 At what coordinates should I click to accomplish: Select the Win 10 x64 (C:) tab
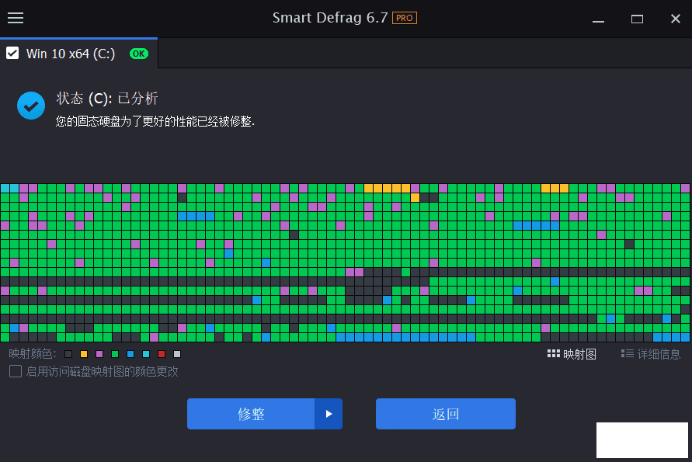coord(78,54)
